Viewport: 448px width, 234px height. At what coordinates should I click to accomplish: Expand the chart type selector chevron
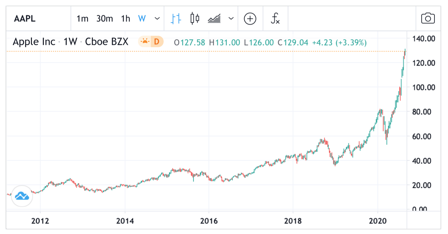[231, 18]
